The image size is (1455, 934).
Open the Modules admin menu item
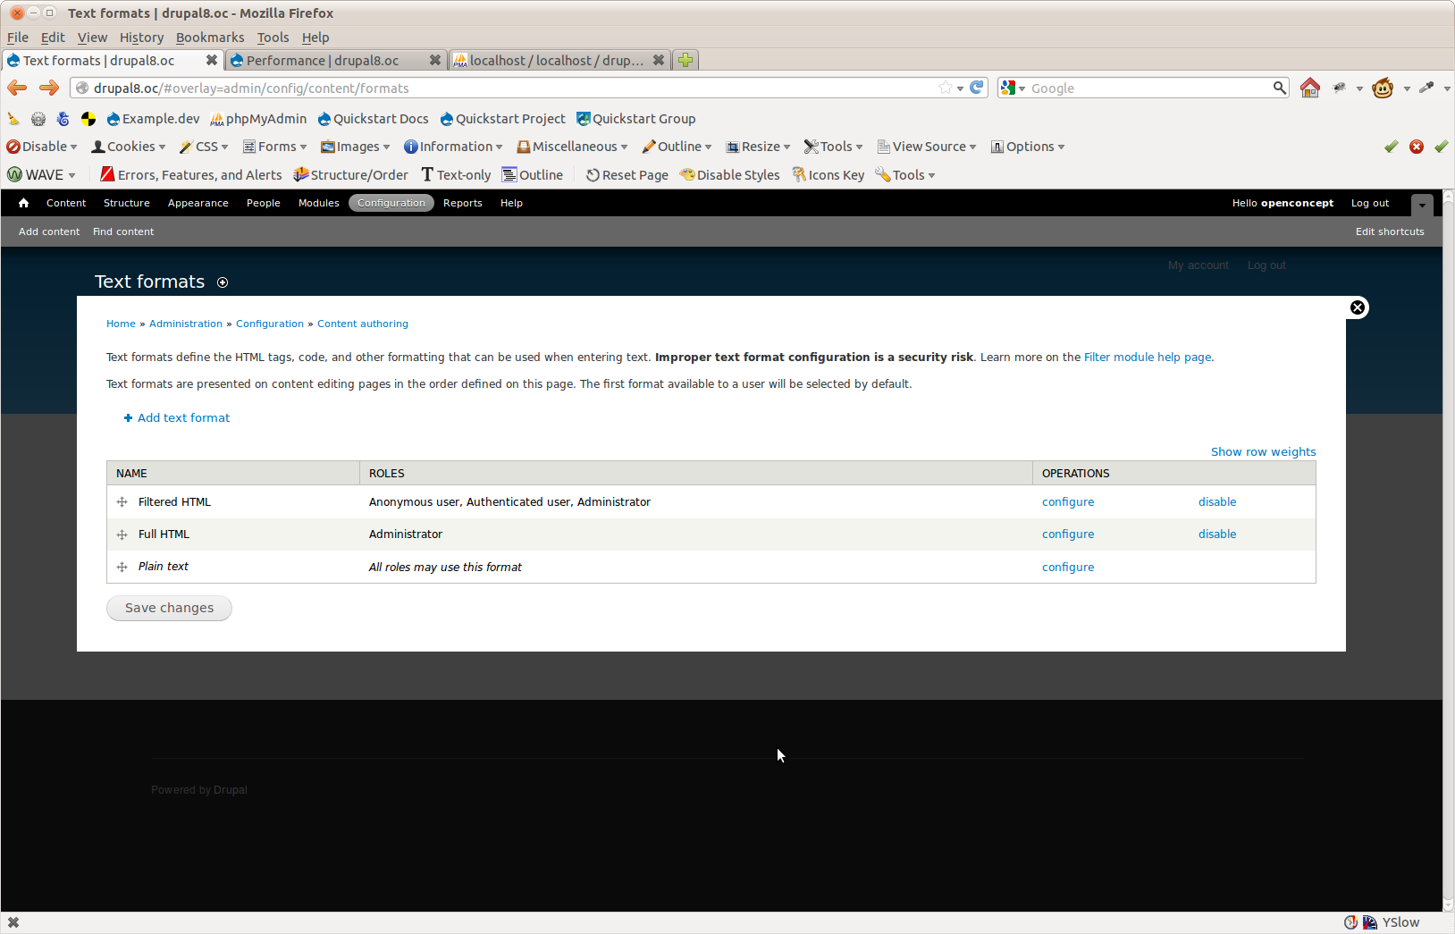pyautogui.click(x=319, y=203)
